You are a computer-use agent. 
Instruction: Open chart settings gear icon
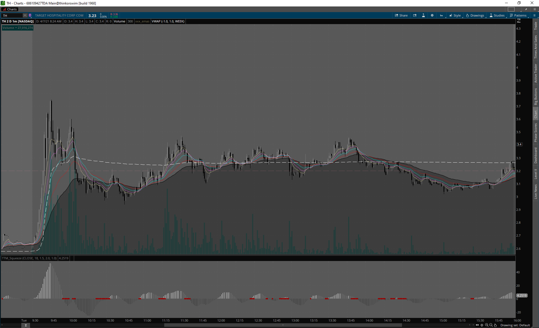[x=432, y=15]
